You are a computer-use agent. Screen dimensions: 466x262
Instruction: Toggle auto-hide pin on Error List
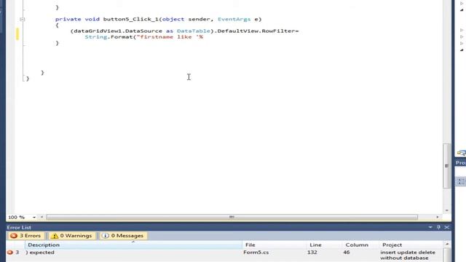[438, 227]
